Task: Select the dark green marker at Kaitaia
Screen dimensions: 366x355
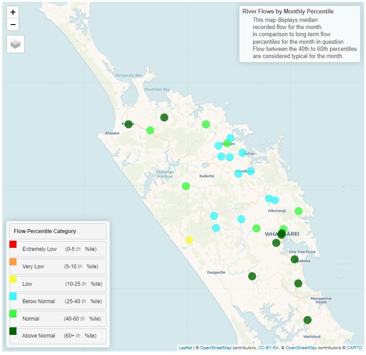Action: pyautogui.click(x=128, y=124)
